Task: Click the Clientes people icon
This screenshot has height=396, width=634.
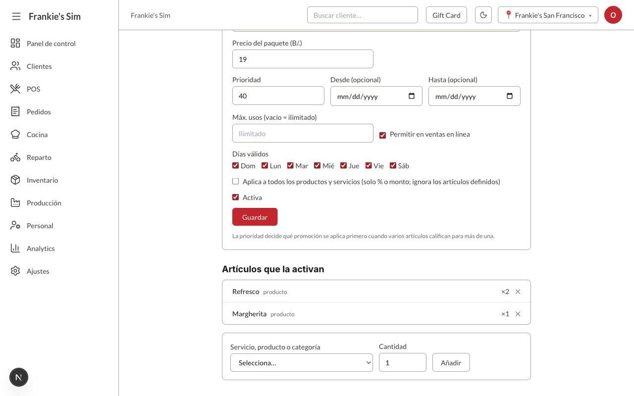Action: (15, 66)
